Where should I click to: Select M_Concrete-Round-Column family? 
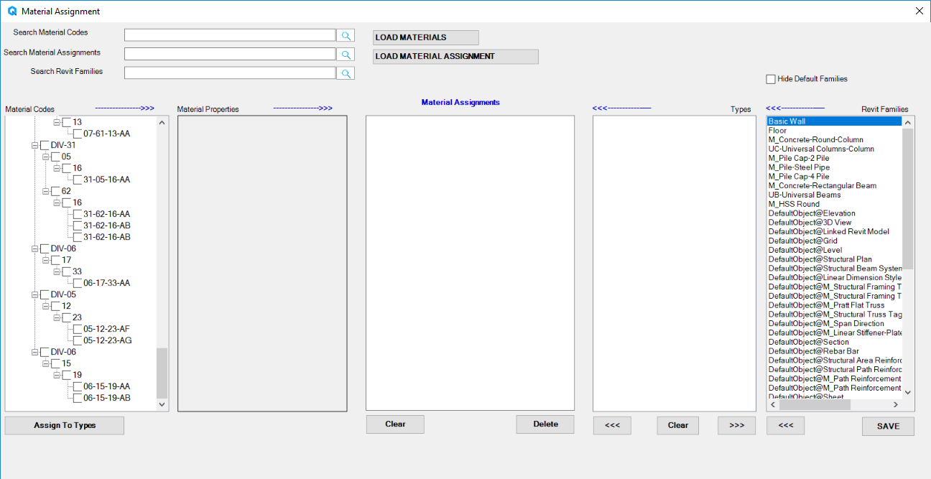pyautogui.click(x=834, y=140)
